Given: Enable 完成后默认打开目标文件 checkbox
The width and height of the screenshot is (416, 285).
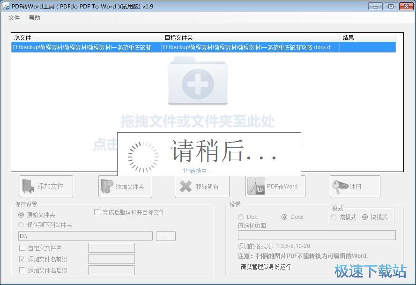Looking at the screenshot, I should (x=97, y=212).
